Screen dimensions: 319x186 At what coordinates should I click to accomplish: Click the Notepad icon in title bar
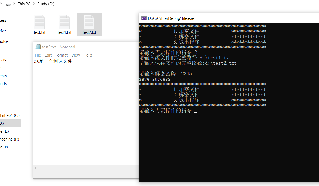pos(38,47)
